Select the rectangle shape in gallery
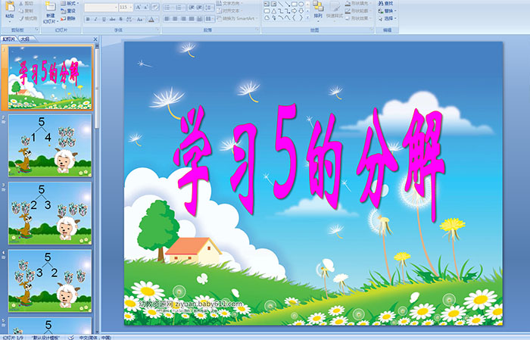The image size is (530, 340). click(x=295, y=4)
